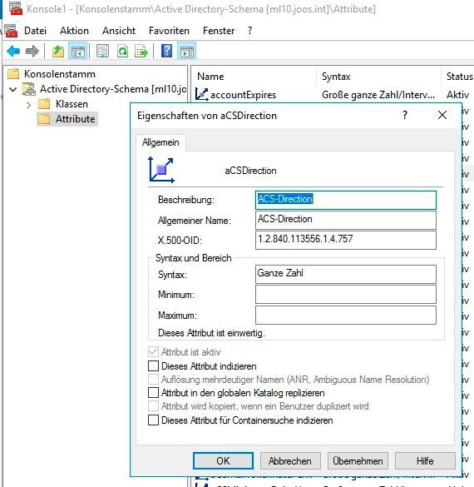Click 'Große ganze Zahl/Interv...' syntax cell

[x=378, y=95]
